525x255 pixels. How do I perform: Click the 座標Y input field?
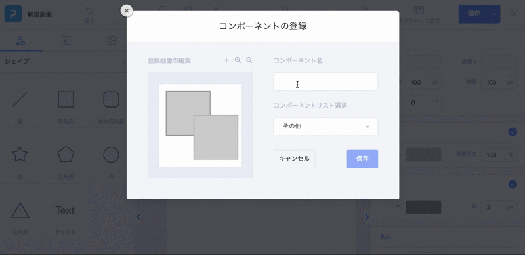click(499, 62)
